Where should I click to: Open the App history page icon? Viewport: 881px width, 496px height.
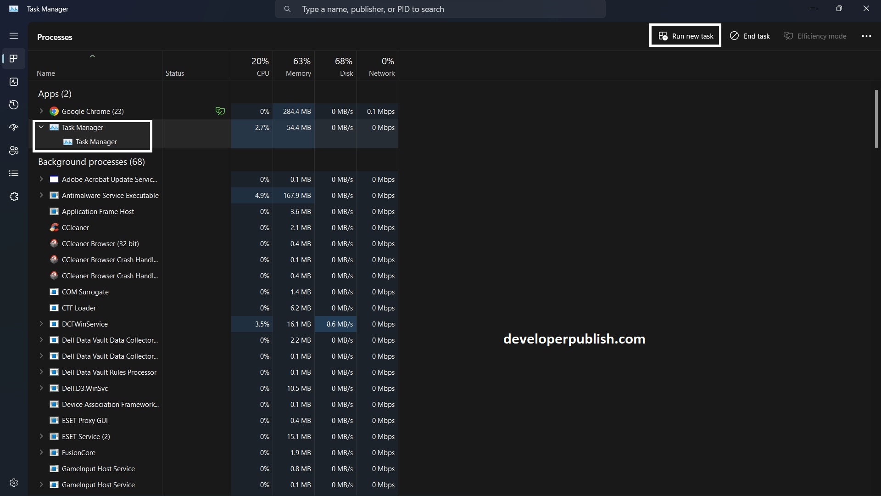[x=14, y=105]
